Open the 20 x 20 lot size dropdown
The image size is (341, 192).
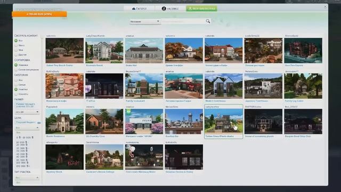pos(27,112)
